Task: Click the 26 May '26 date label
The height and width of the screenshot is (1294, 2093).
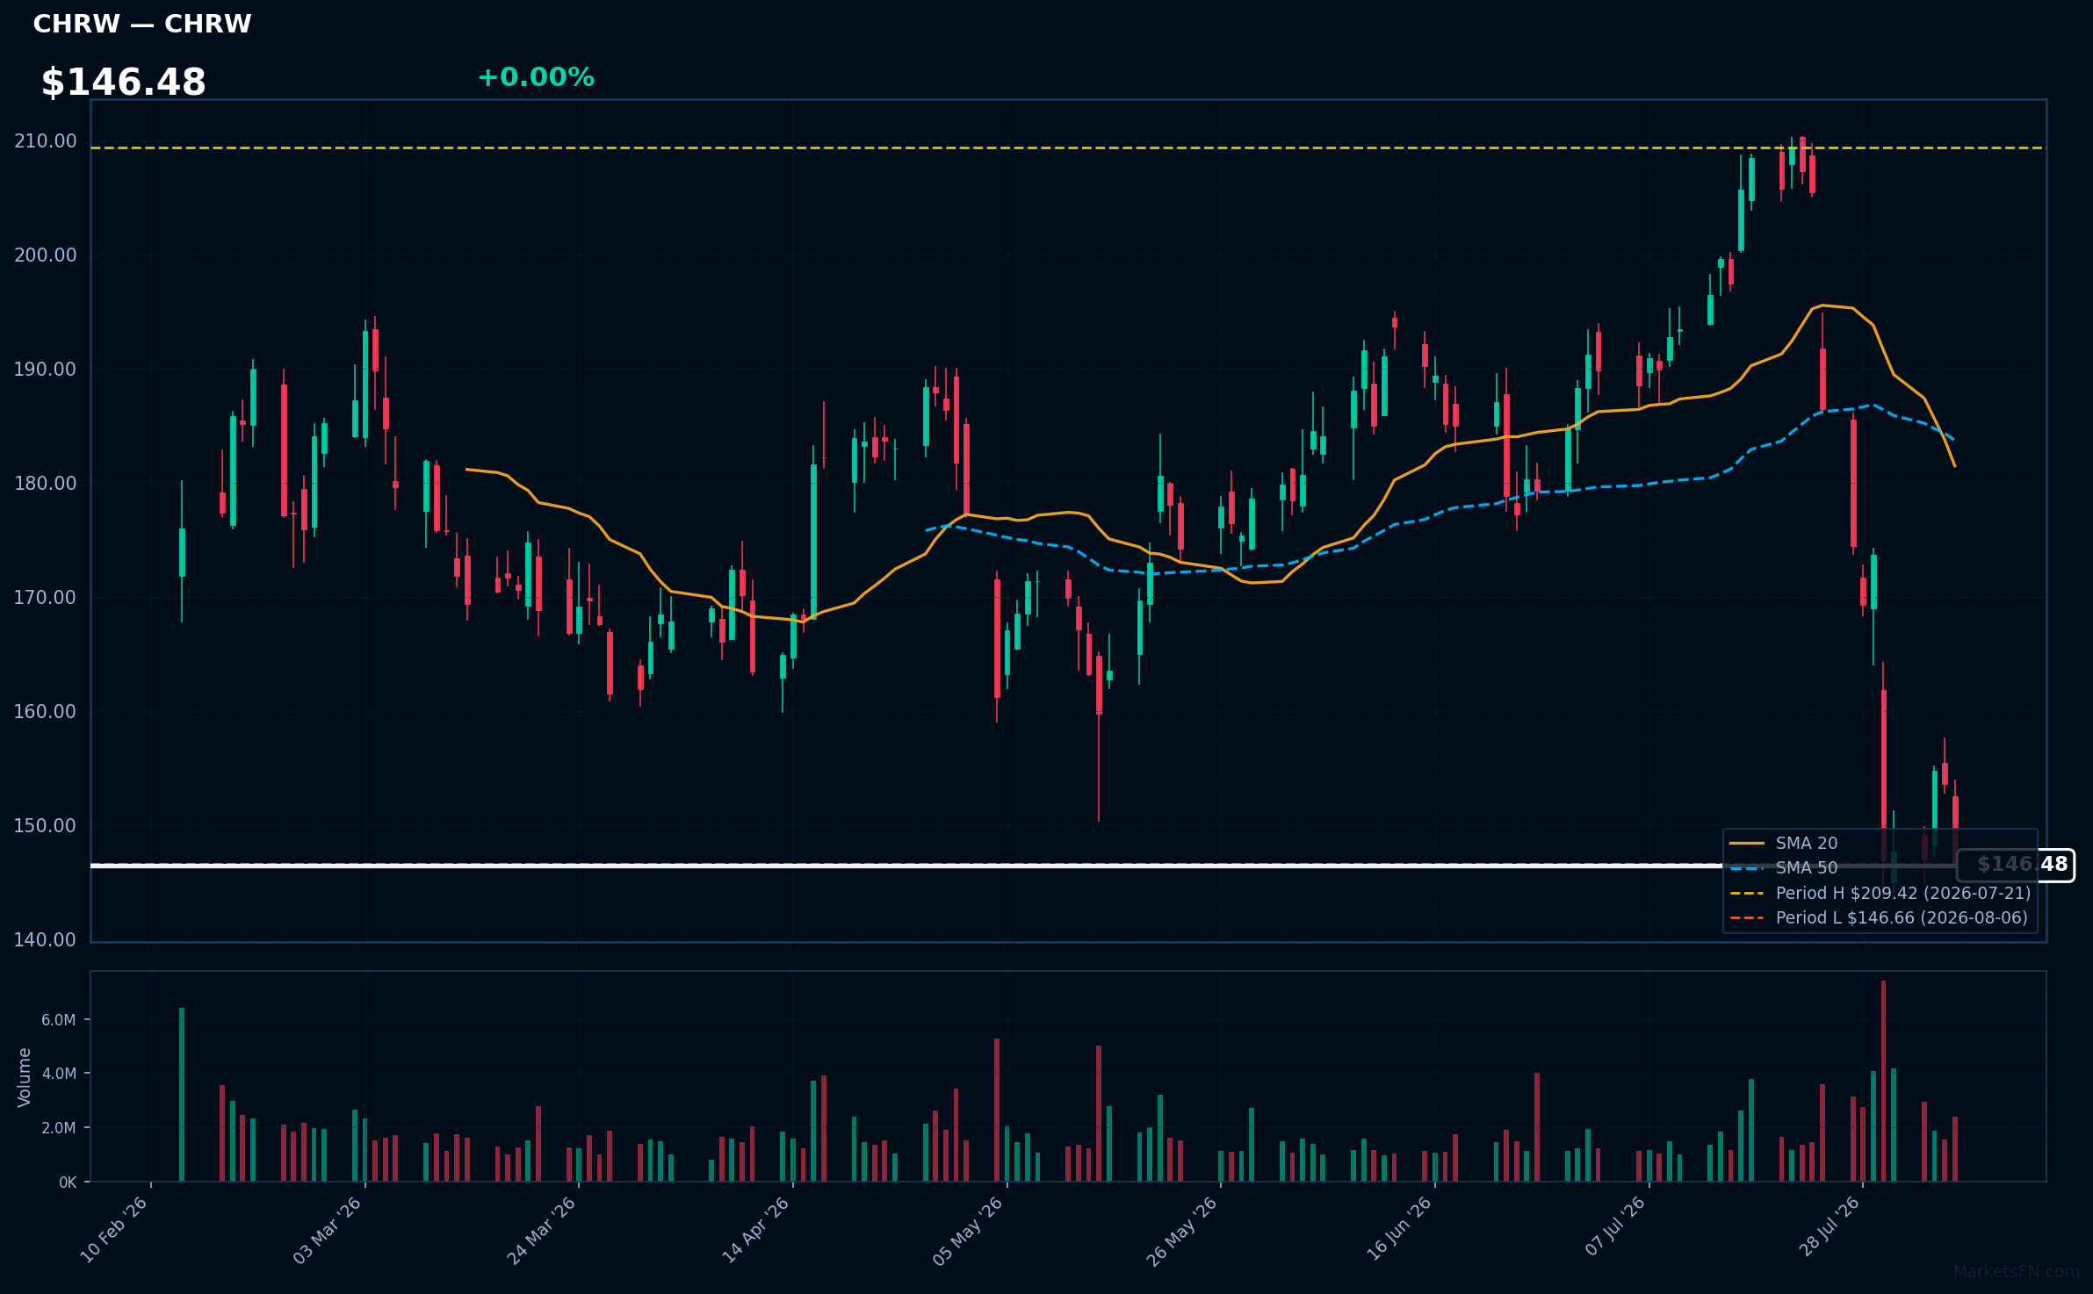Action: (x=1182, y=1231)
